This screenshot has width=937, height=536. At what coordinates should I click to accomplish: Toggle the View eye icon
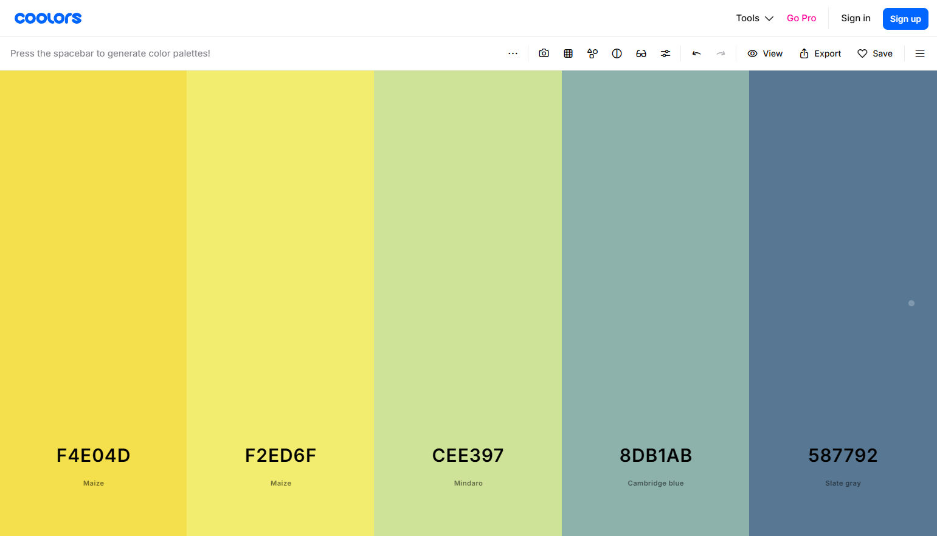pos(765,53)
